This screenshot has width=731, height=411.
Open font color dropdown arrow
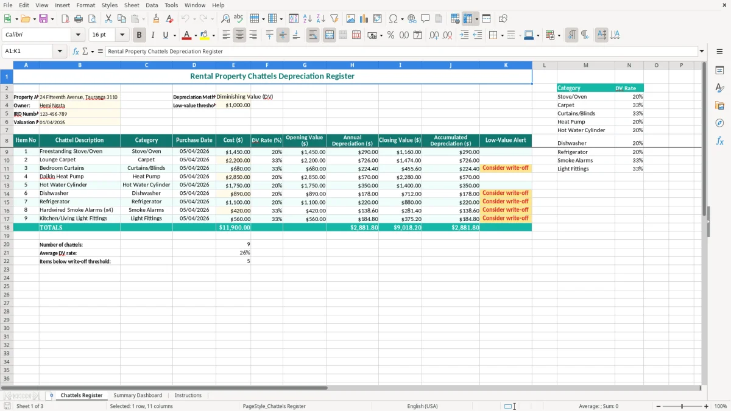click(196, 35)
